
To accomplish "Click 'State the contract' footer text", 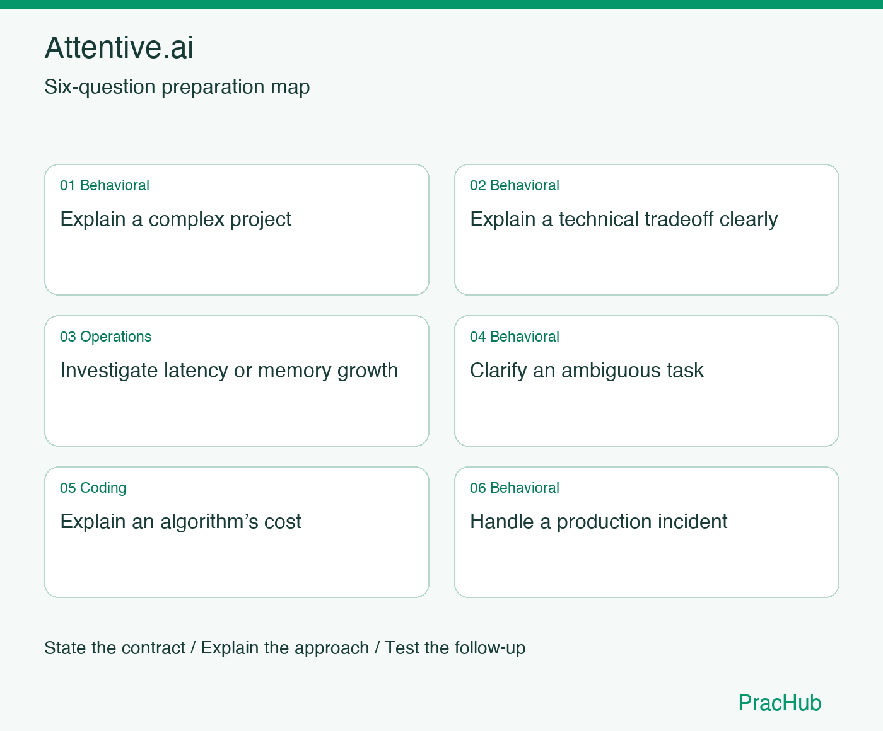I will (x=115, y=648).
